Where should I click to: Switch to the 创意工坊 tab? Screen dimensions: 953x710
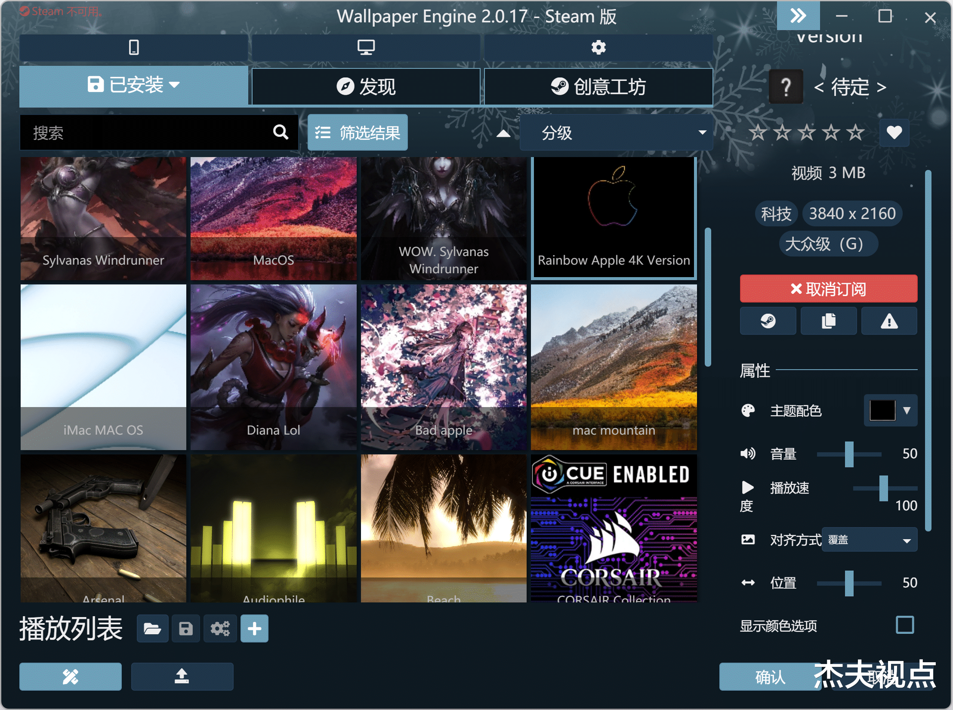(598, 86)
